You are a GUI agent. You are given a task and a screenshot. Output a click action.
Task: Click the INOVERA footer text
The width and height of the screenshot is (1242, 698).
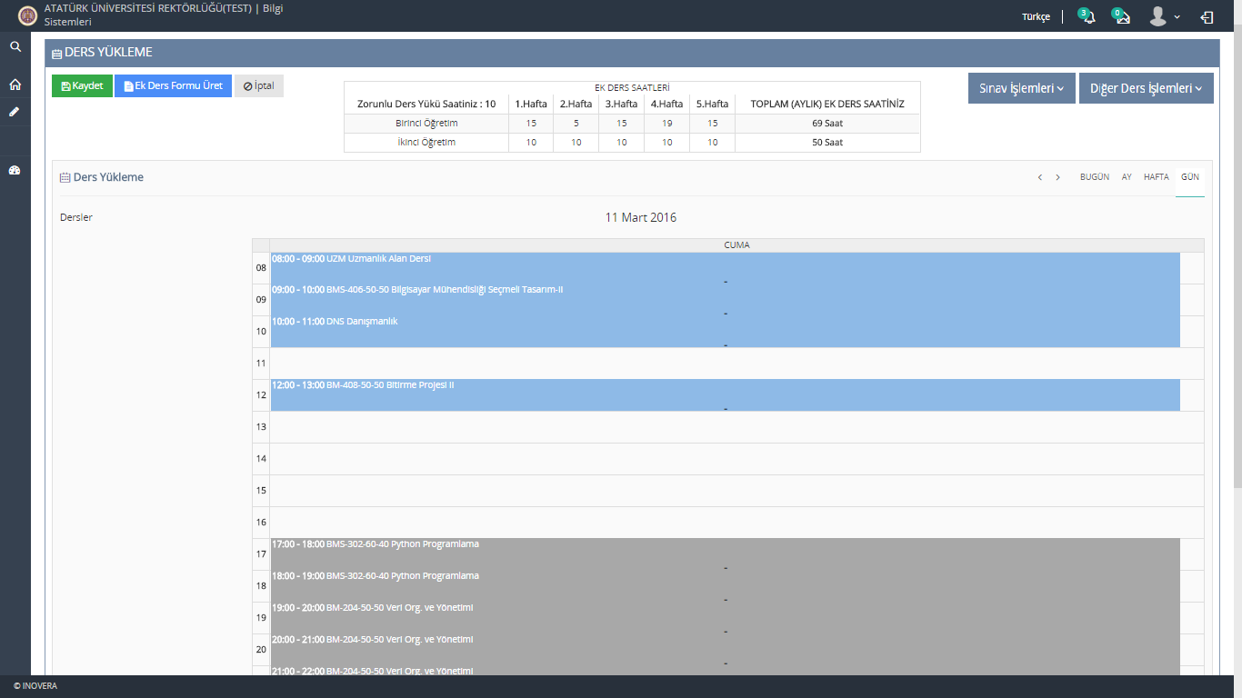(x=35, y=686)
